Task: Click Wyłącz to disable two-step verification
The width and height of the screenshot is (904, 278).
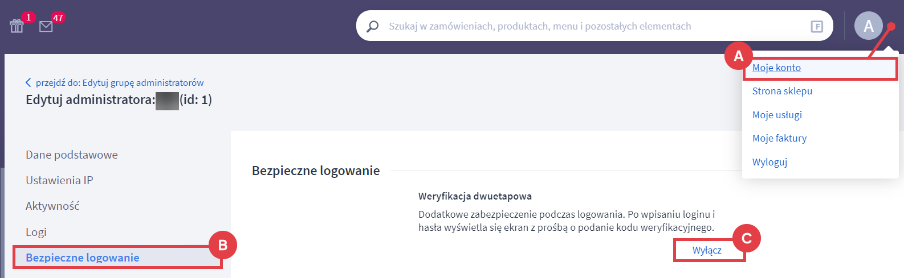Action: coord(707,250)
